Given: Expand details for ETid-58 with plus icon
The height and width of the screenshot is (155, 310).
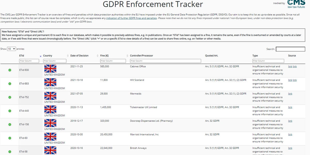Looking at the screenshot, I should tap(10, 152).
